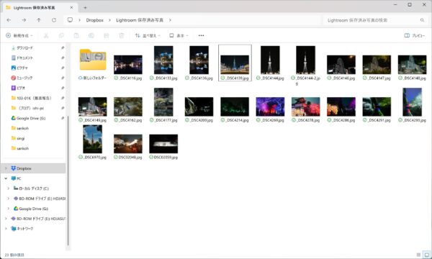The width and height of the screenshot is (432, 259).
Task: Switch to details list view icon
Action: click(x=418, y=255)
